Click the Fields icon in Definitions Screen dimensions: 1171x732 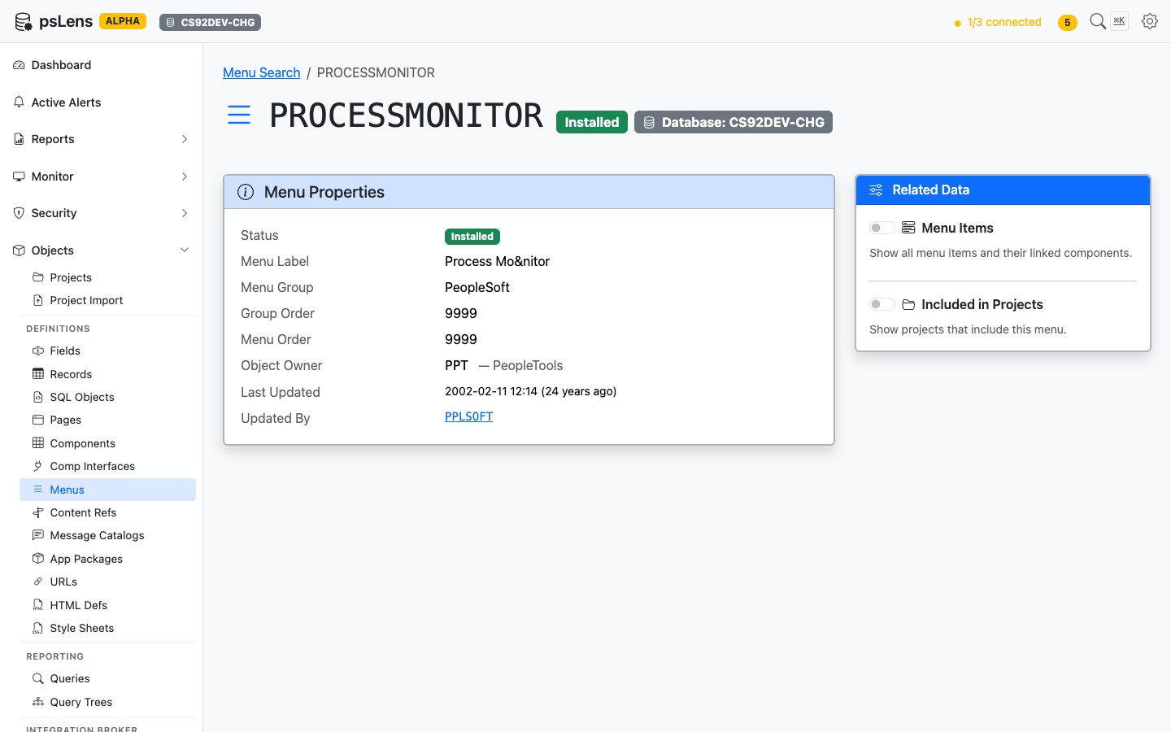37,351
